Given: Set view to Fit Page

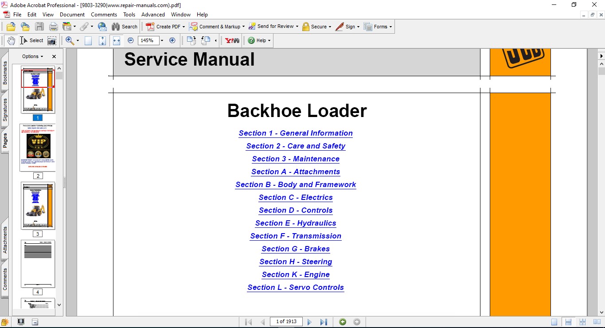Looking at the screenshot, I should [x=102, y=41].
